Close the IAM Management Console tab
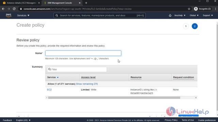Viewport: 218px width, 122px height. click(80, 3)
